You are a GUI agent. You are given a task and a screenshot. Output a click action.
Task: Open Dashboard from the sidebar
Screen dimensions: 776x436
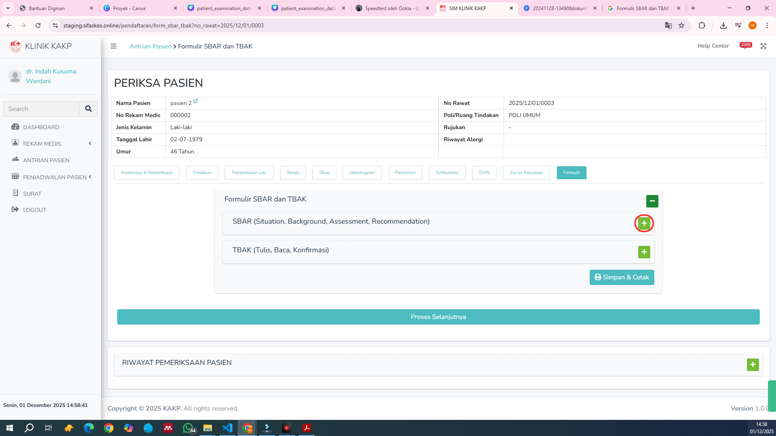[x=41, y=127]
